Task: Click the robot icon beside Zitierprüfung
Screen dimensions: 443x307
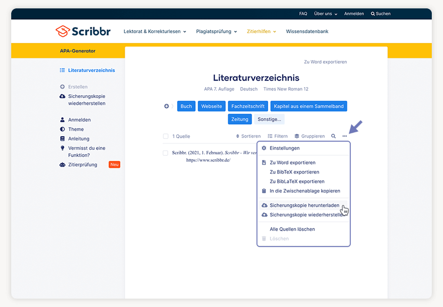Action: [62, 165]
